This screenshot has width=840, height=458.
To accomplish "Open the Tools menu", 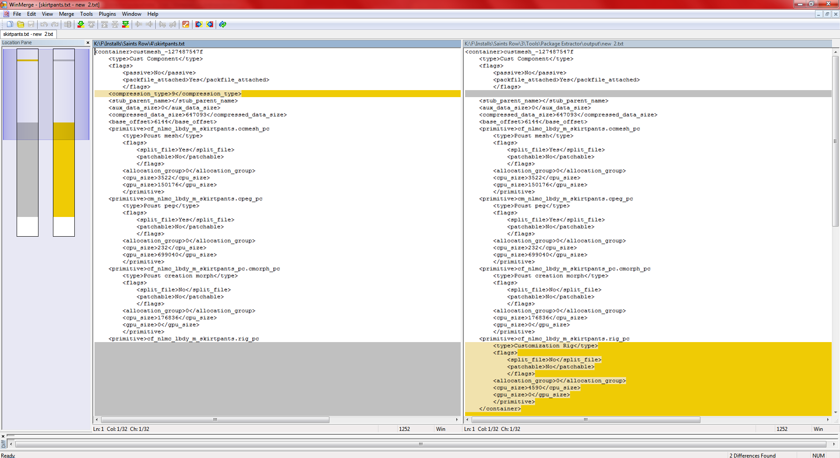I will (86, 14).
